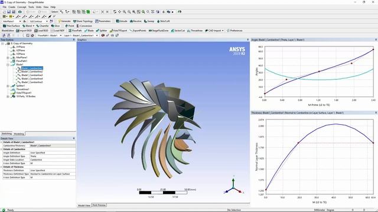Click the Skin/Loft feature tool

pos(164,21)
